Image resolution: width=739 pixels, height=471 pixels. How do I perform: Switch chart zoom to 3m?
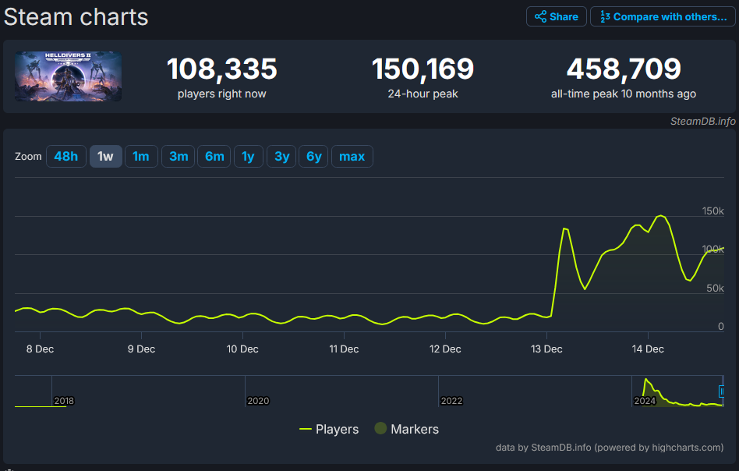coord(179,156)
